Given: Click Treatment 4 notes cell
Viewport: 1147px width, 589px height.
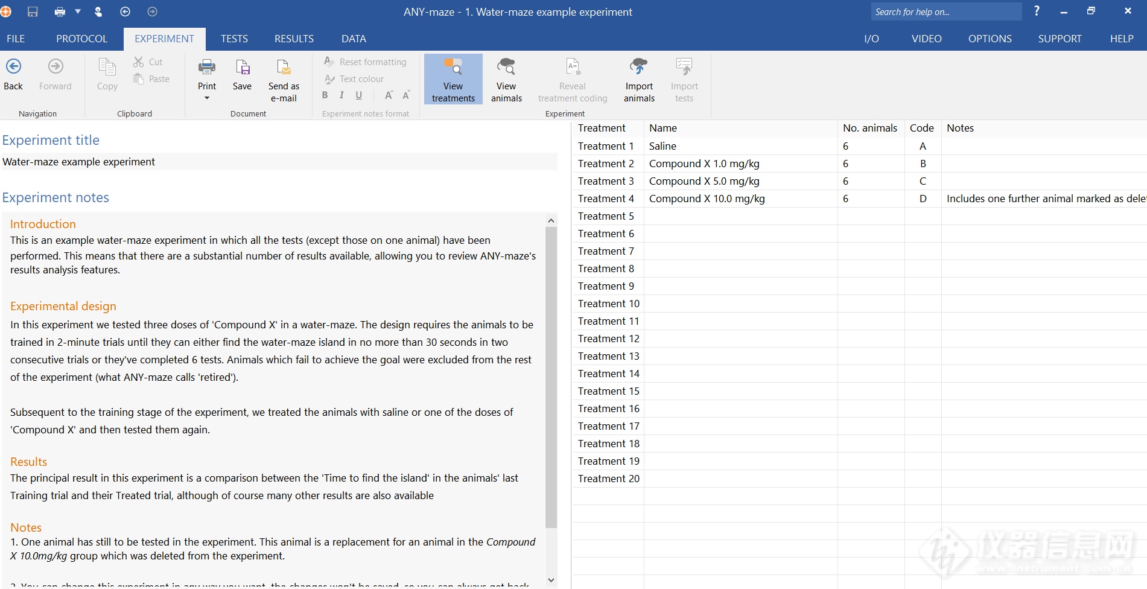Looking at the screenshot, I should [x=1044, y=199].
